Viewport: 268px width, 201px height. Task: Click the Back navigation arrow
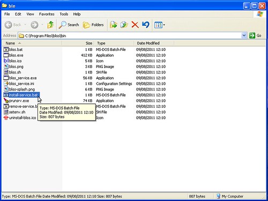click(x=8, y=25)
